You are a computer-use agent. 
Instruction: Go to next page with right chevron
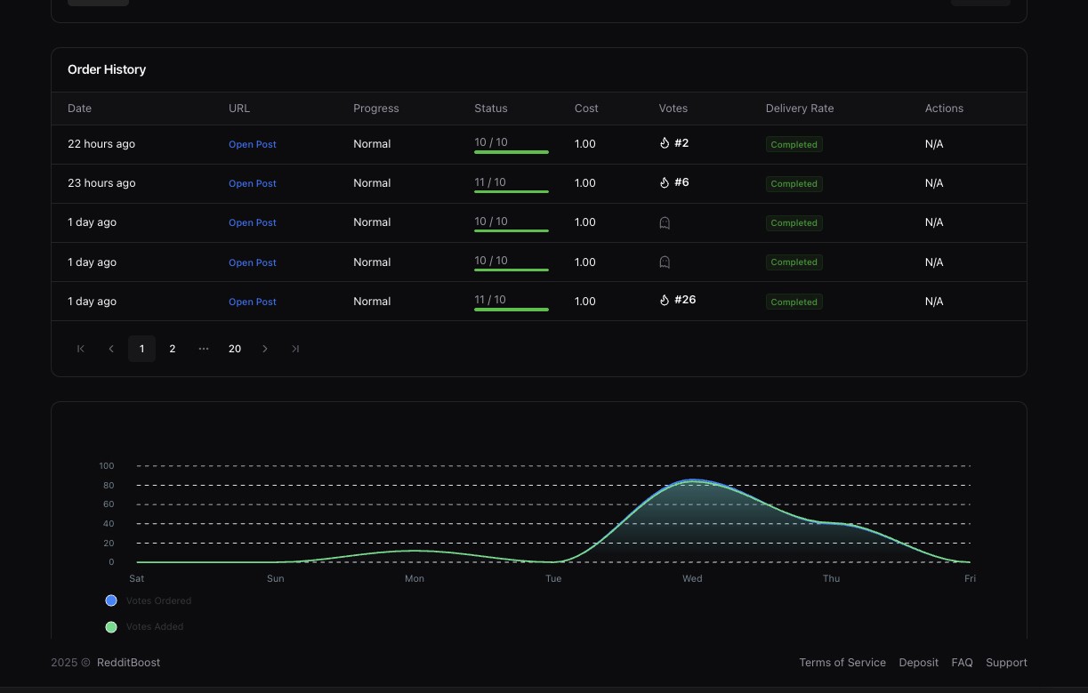[x=265, y=349]
